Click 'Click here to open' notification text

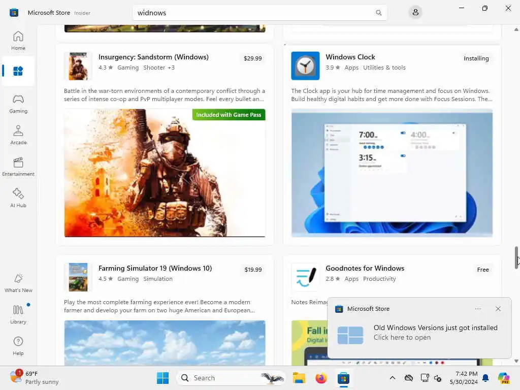tap(402, 337)
